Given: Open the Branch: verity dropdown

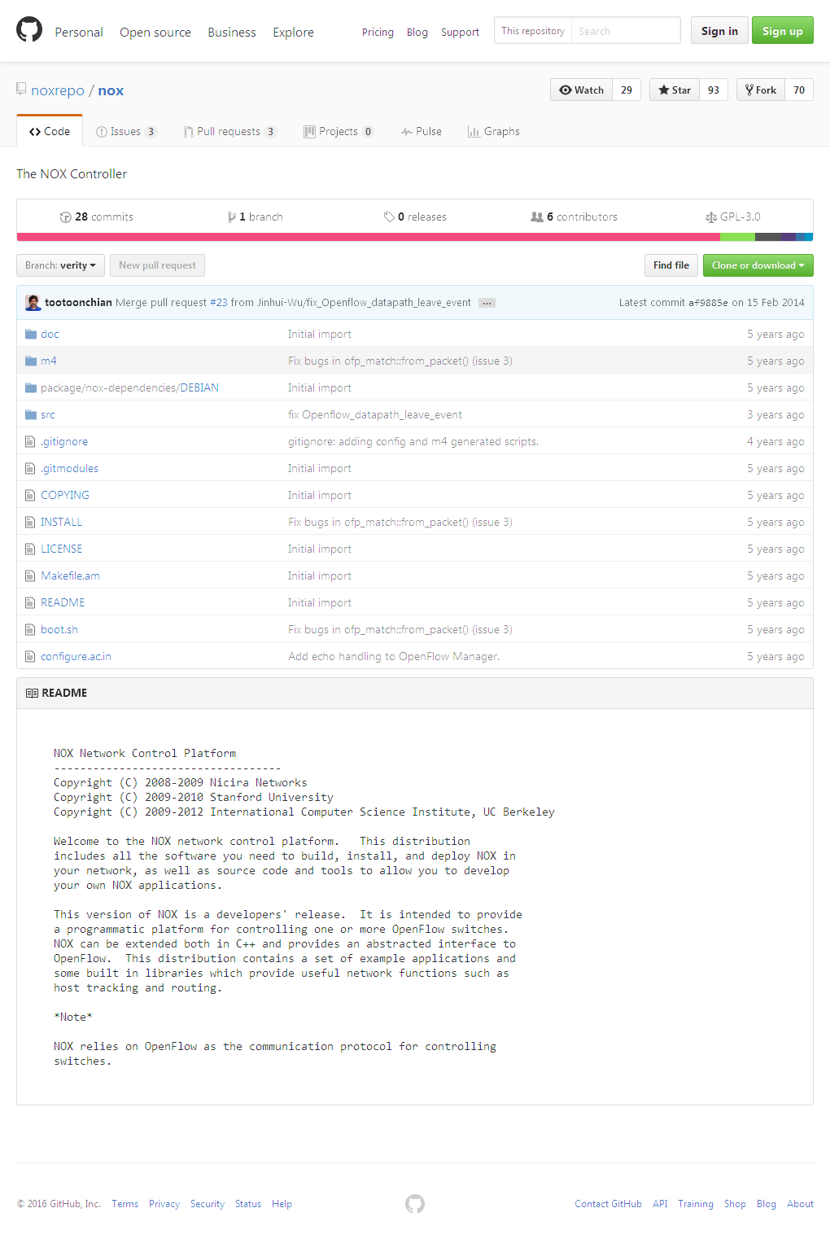Looking at the screenshot, I should (60, 265).
